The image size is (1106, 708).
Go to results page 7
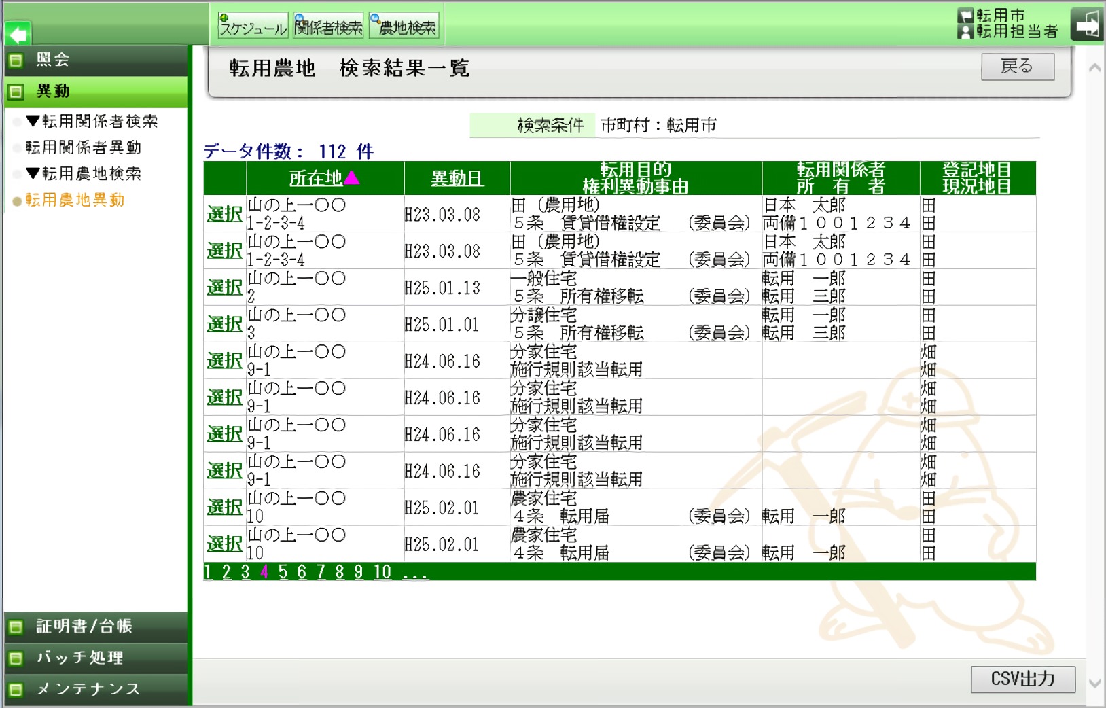321,572
